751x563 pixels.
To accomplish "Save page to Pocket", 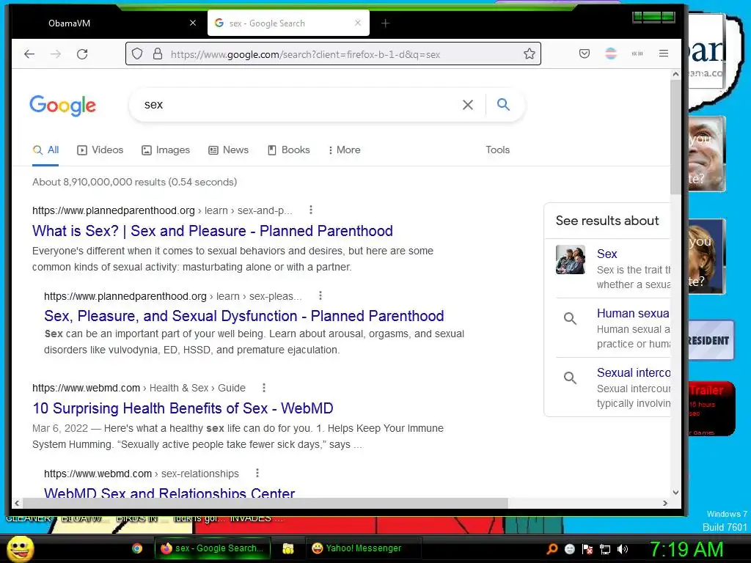I will pyautogui.click(x=585, y=54).
